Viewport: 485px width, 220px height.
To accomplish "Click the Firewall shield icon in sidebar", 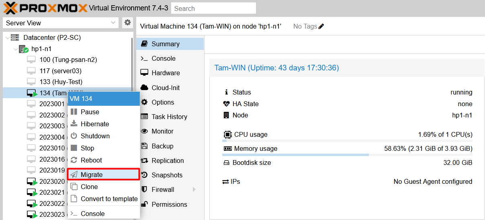I will 145,189.
